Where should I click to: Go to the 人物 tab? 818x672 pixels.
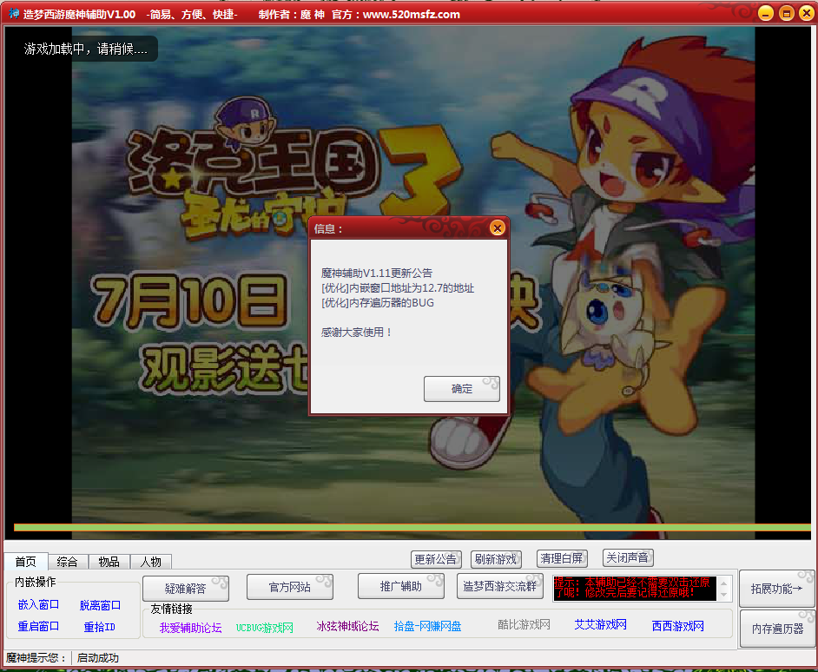(x=151, y=562)
